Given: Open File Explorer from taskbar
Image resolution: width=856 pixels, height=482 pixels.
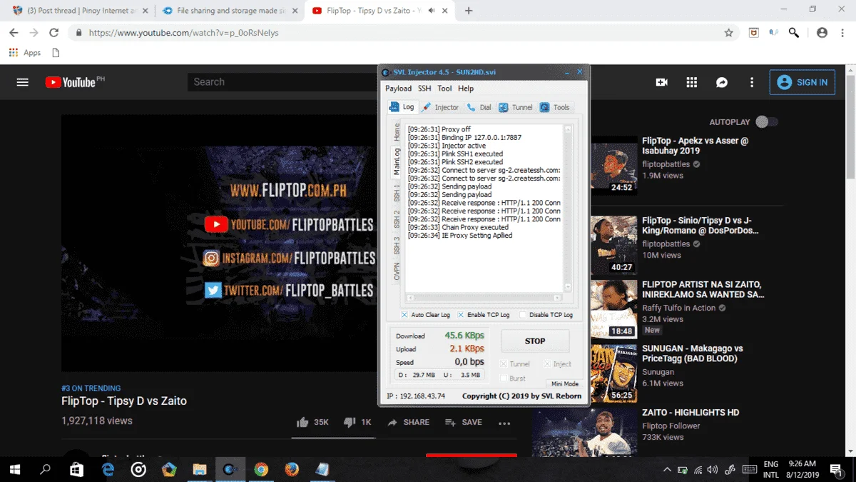Looking at the screenshot, I should click(x=200, y=469).
